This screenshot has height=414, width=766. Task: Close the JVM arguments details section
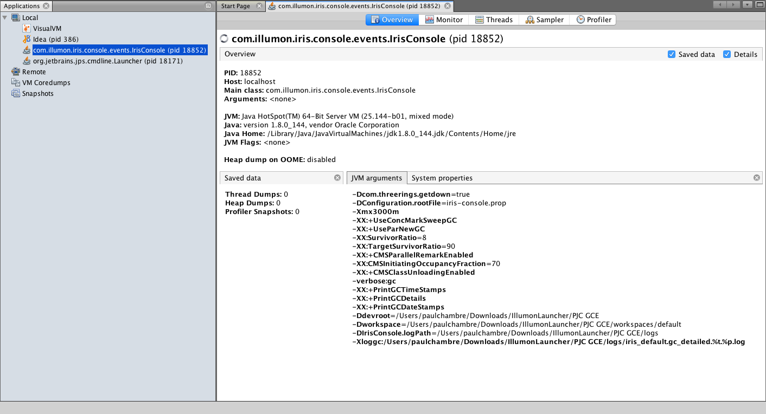point(757,178)
